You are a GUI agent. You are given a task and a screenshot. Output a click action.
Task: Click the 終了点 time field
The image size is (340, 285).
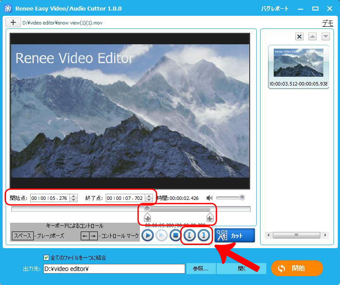pyautogui.click(x=125, y=198)
